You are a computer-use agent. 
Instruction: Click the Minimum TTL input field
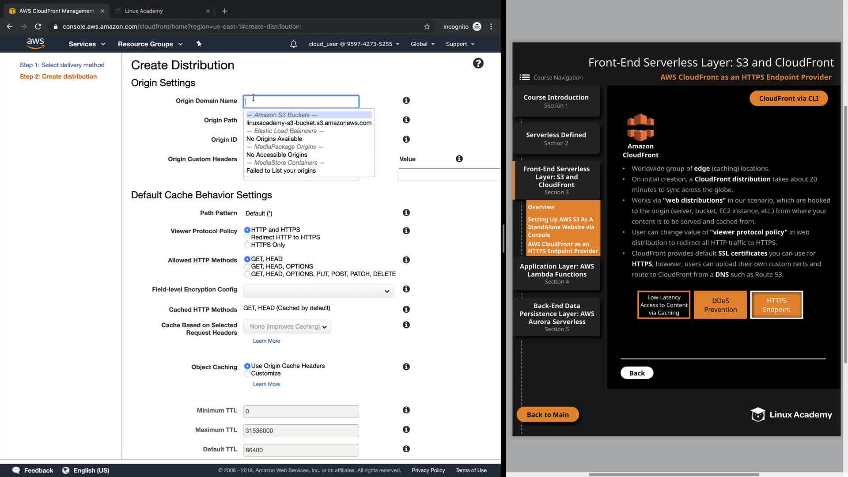pyautogui.click(x=301, y=411)
